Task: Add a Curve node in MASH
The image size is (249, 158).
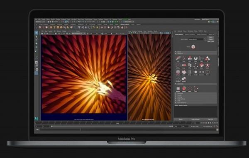Action: pyautogui.click(x=184, y=58)
